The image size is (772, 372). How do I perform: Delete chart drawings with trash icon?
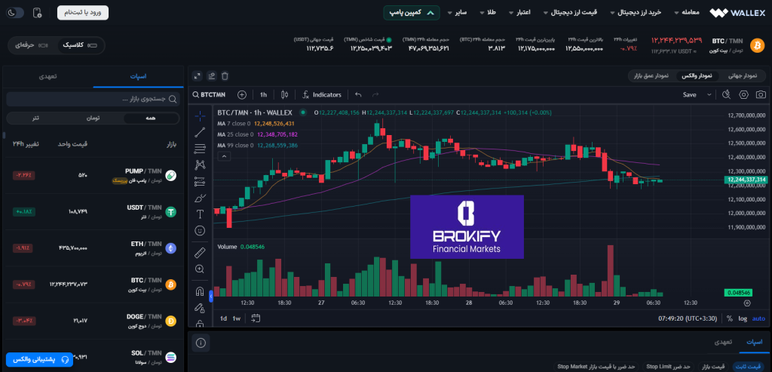click(225, 76)
